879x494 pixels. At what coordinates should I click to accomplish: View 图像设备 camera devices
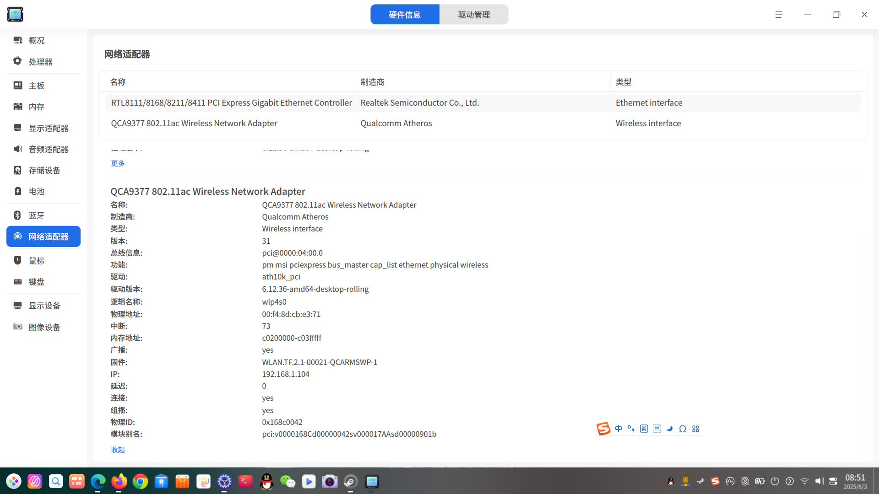43,327
